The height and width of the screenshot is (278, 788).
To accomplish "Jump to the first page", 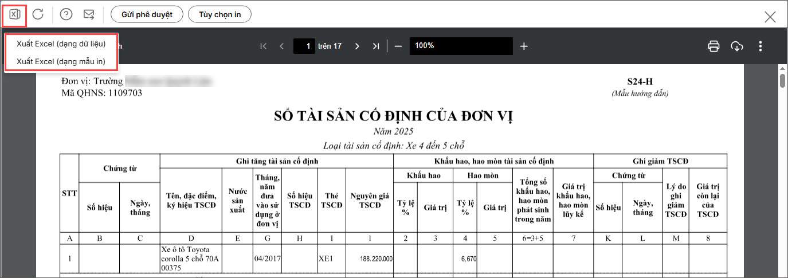I will point(263,46).
